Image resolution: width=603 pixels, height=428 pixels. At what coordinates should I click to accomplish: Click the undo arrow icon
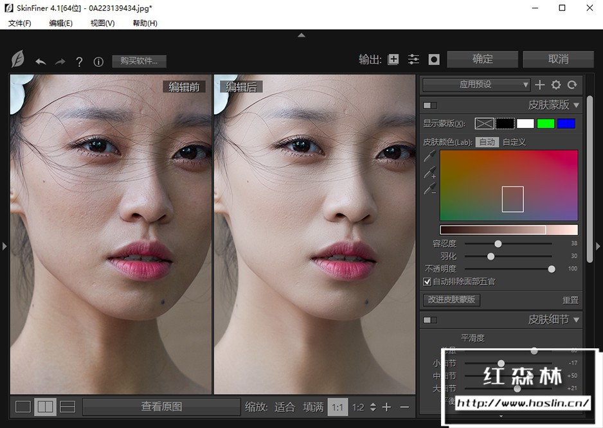point(40,62)
